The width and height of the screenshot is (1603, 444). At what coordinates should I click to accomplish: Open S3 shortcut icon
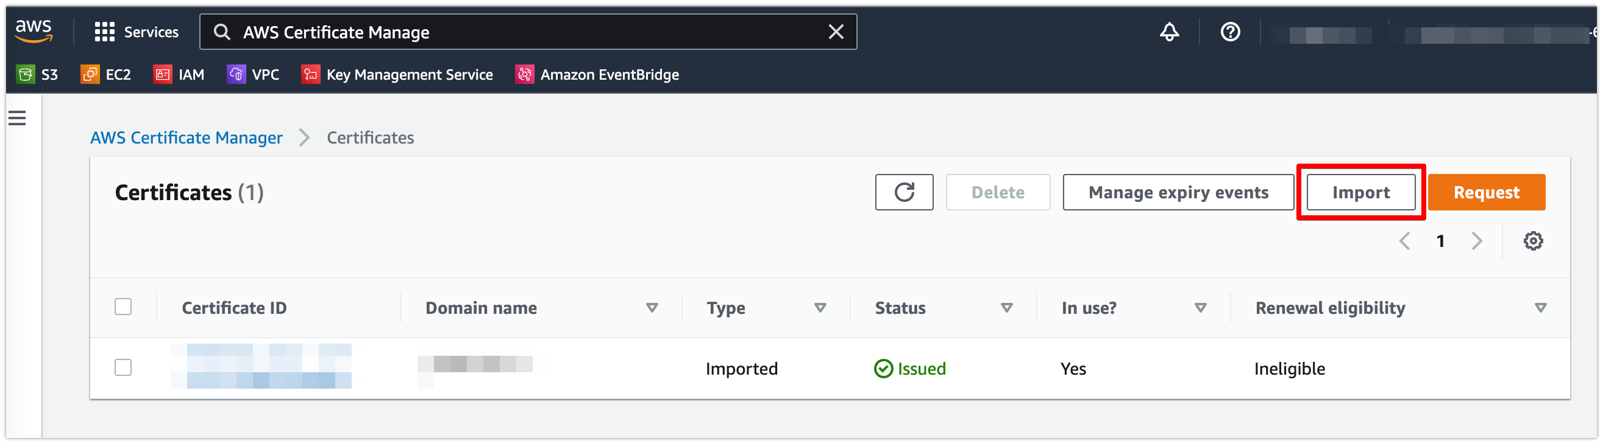pos(26,75)
